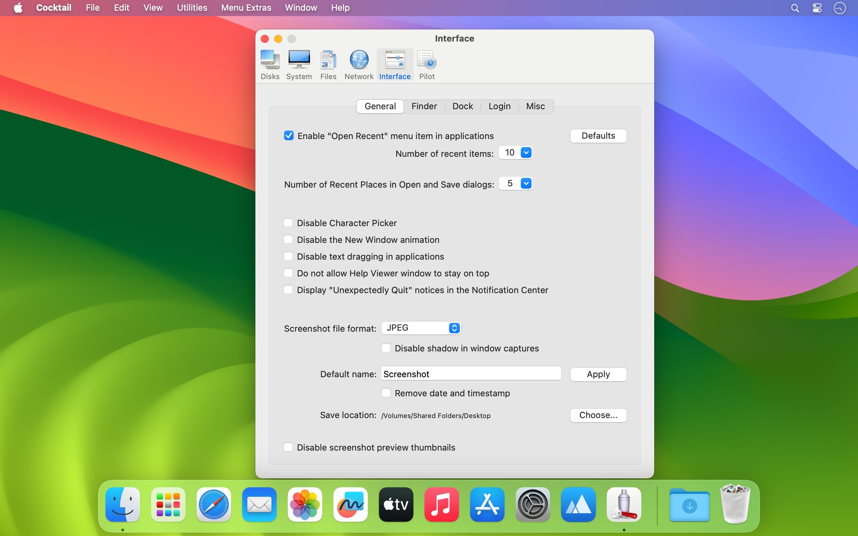The height and width of the screenshot is (536, 858).
Task: Open the System toolbar section
Action: point(299,65)
